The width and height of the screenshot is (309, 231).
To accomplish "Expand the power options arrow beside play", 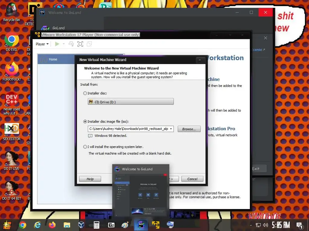I will pyautogui.click(x=64, y=44).
